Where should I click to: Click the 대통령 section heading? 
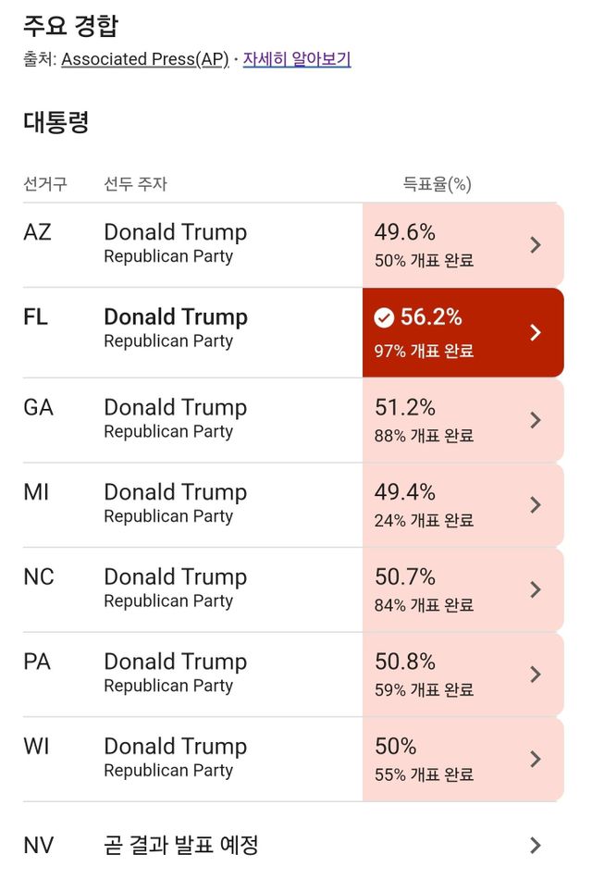[56, 123]
